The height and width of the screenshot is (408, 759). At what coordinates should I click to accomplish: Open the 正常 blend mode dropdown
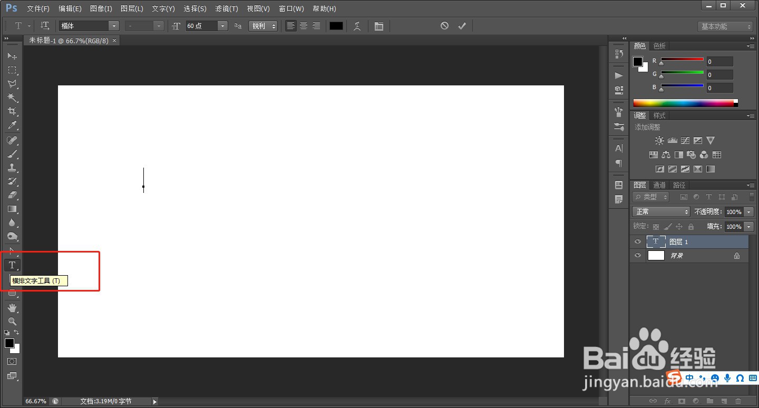coord(661,211)
